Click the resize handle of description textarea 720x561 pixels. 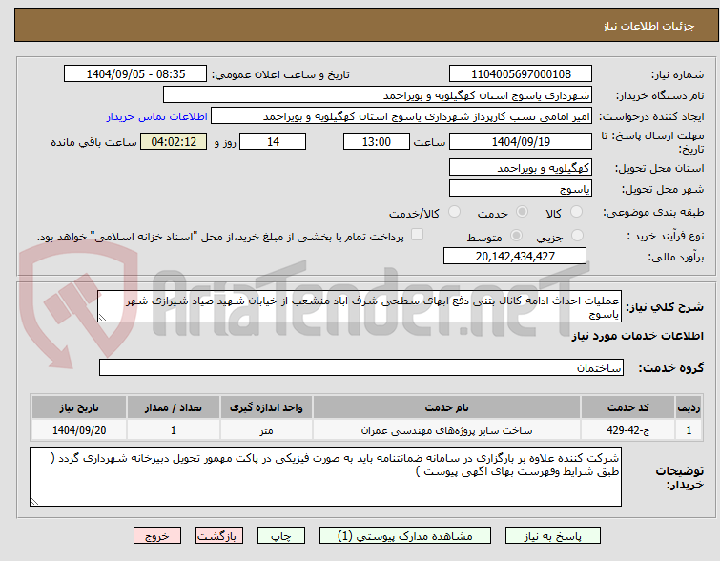point(102,318)
